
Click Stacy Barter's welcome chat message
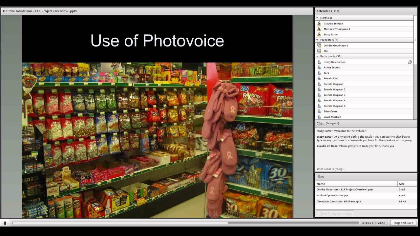[x=341, y=131]
